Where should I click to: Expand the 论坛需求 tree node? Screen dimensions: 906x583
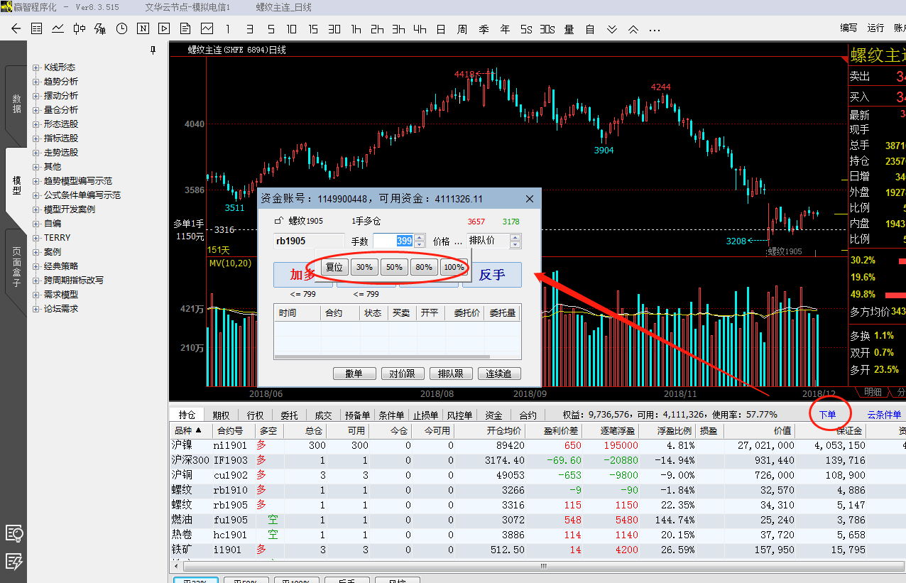pos(36,309)
